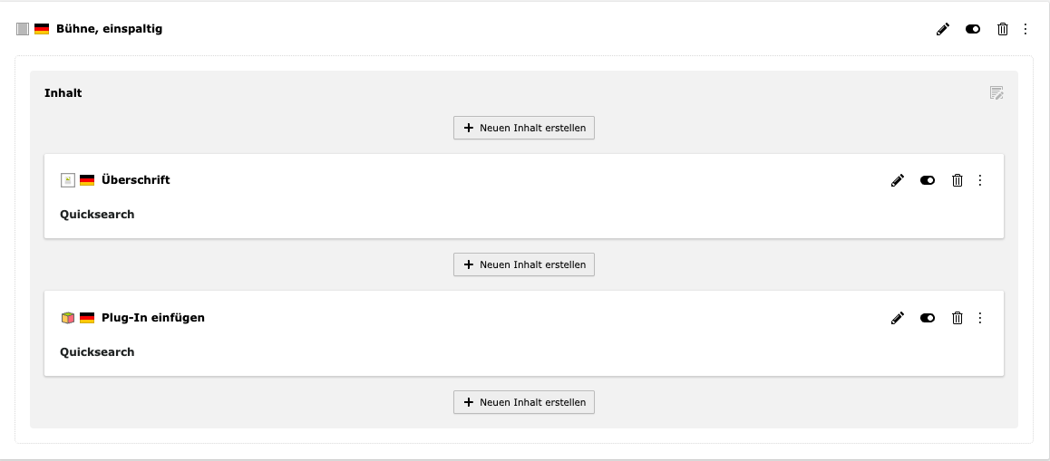Click Neuen Inhalt erstellen between the elements
Image resolution: width=1050 pixels, height=461 pixels.
coord(524,264)
